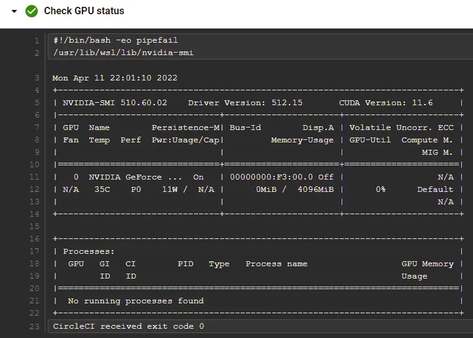Click the 'NVIDIA-SMI 510.60.02' text
The height and width of the screenshot is (338, 473).
click(x=115, y=103)
